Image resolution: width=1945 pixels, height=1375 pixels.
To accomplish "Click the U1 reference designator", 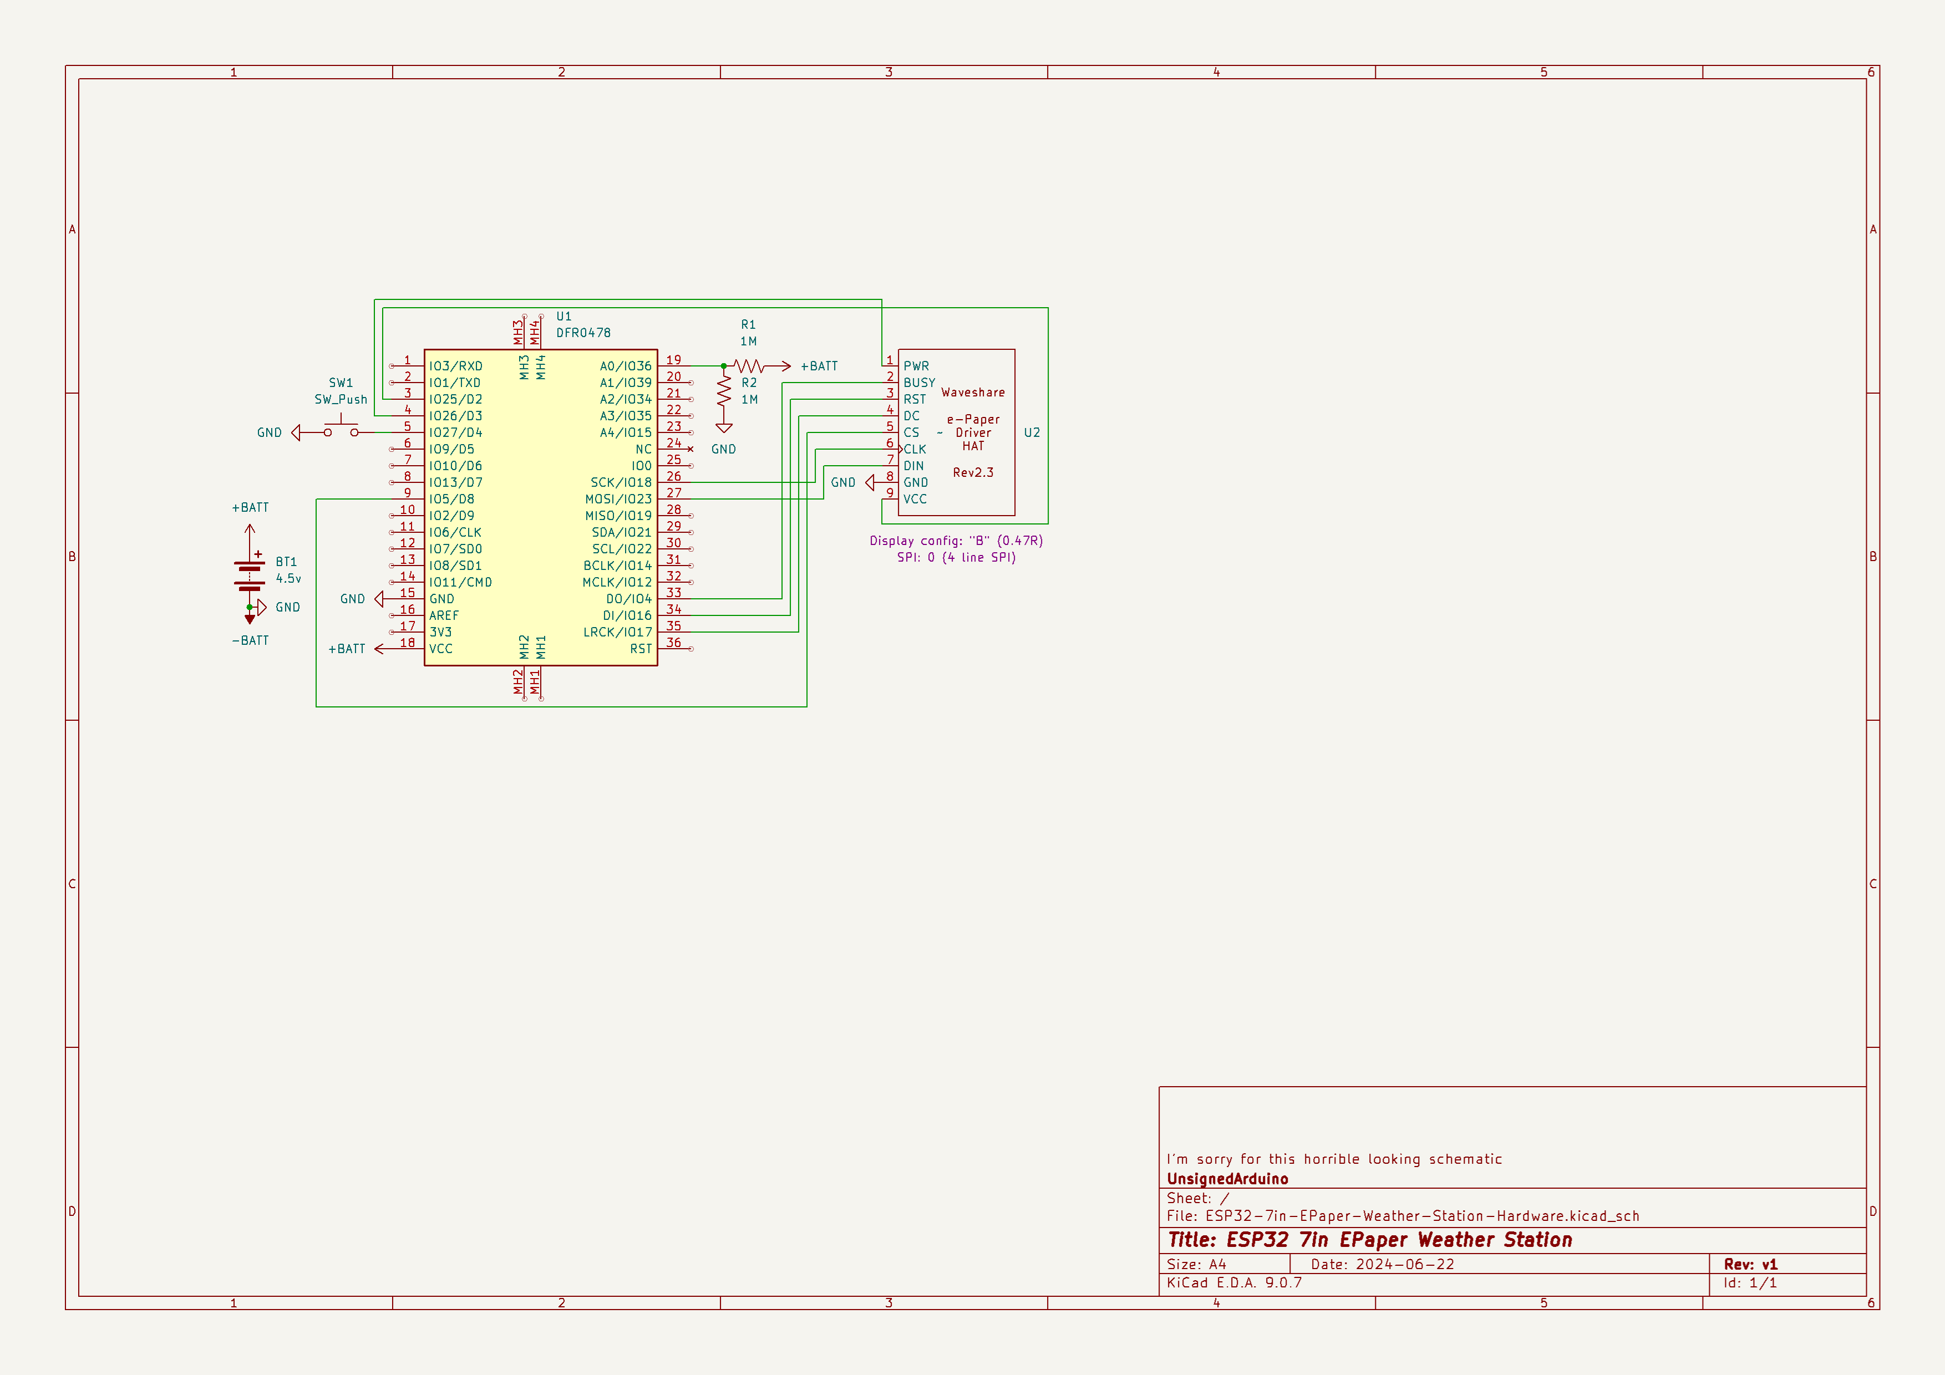I will tap(563, 317).
